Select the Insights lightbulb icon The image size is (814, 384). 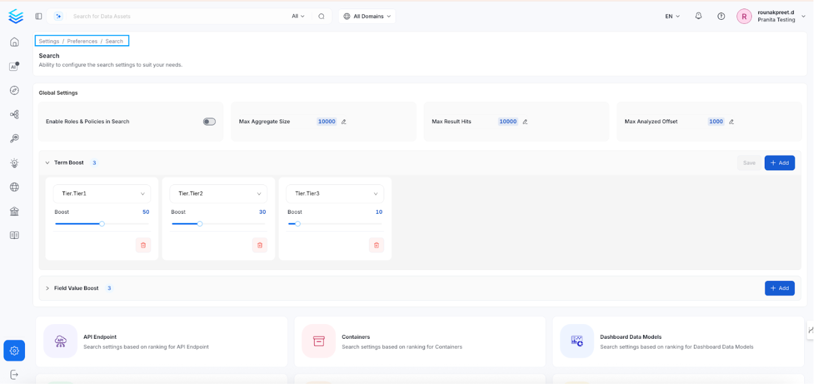point(14,163)
